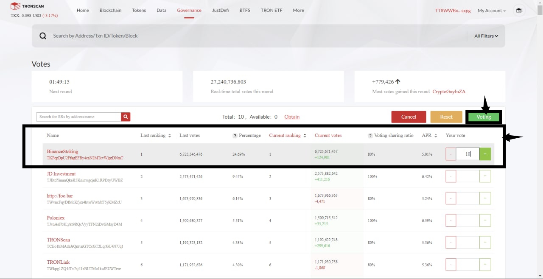Decrease votes for Poloniex
The image size is (543, 279).
pyautogui.click(x=451, y=220)
